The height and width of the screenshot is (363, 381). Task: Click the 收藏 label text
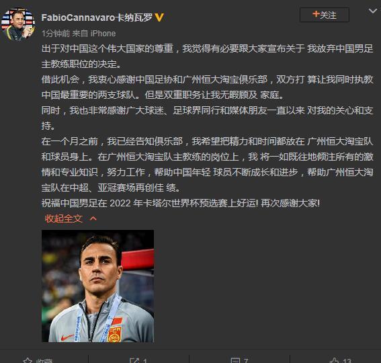click(44, 361)
